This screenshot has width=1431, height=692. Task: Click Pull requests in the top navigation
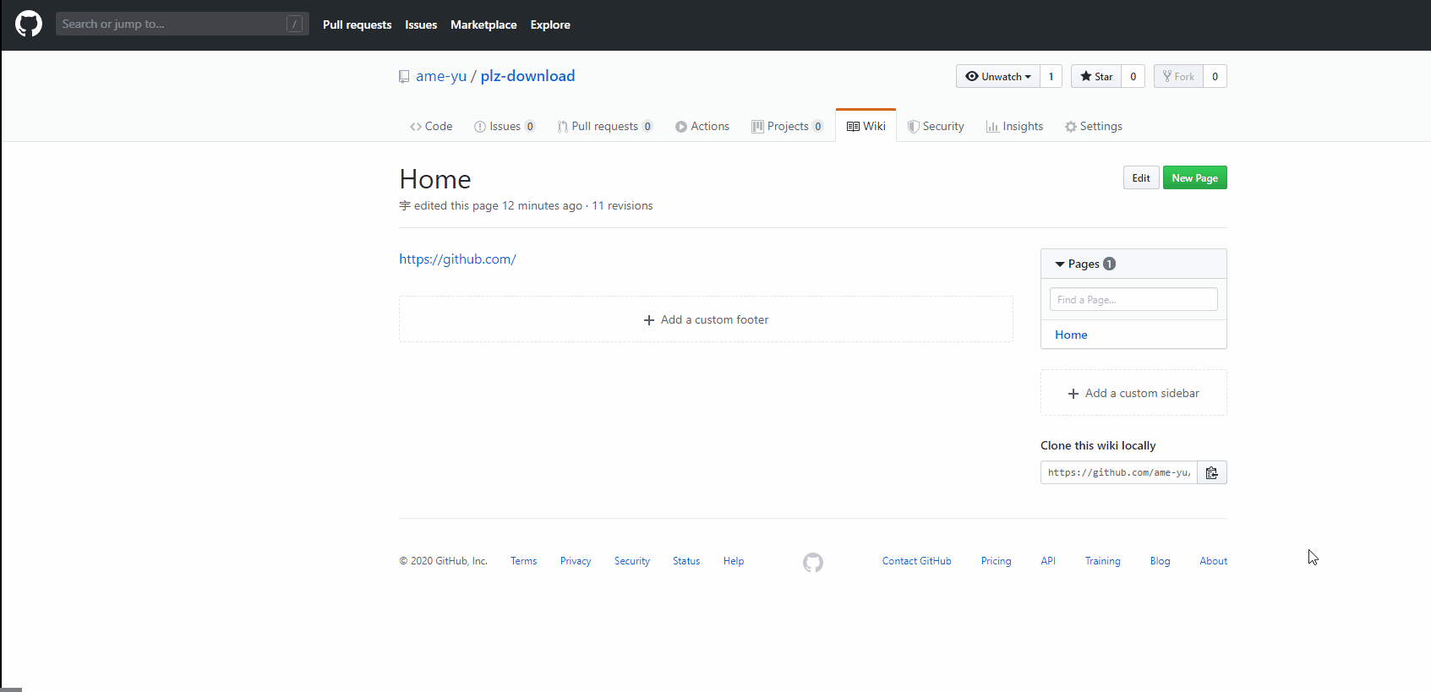(x=357, y=25)
